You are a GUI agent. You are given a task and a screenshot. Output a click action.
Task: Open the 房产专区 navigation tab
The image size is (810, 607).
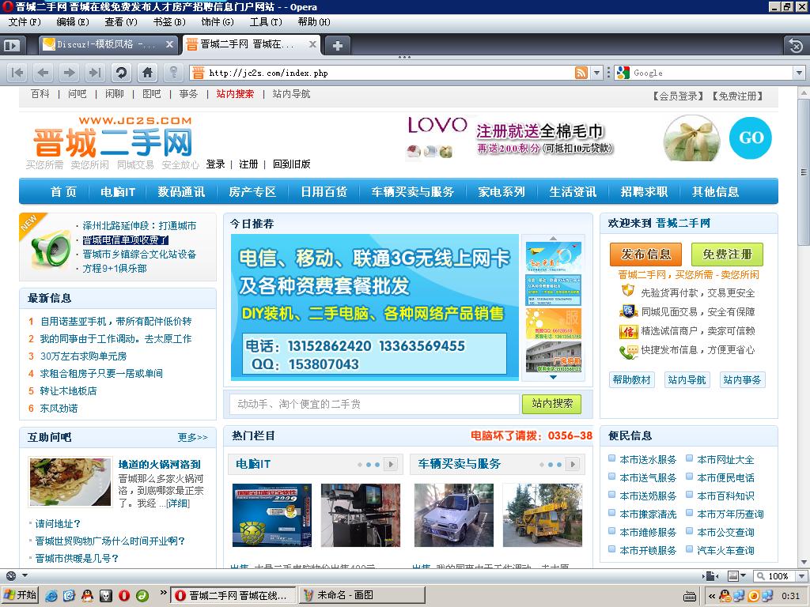tap(252, 192)
